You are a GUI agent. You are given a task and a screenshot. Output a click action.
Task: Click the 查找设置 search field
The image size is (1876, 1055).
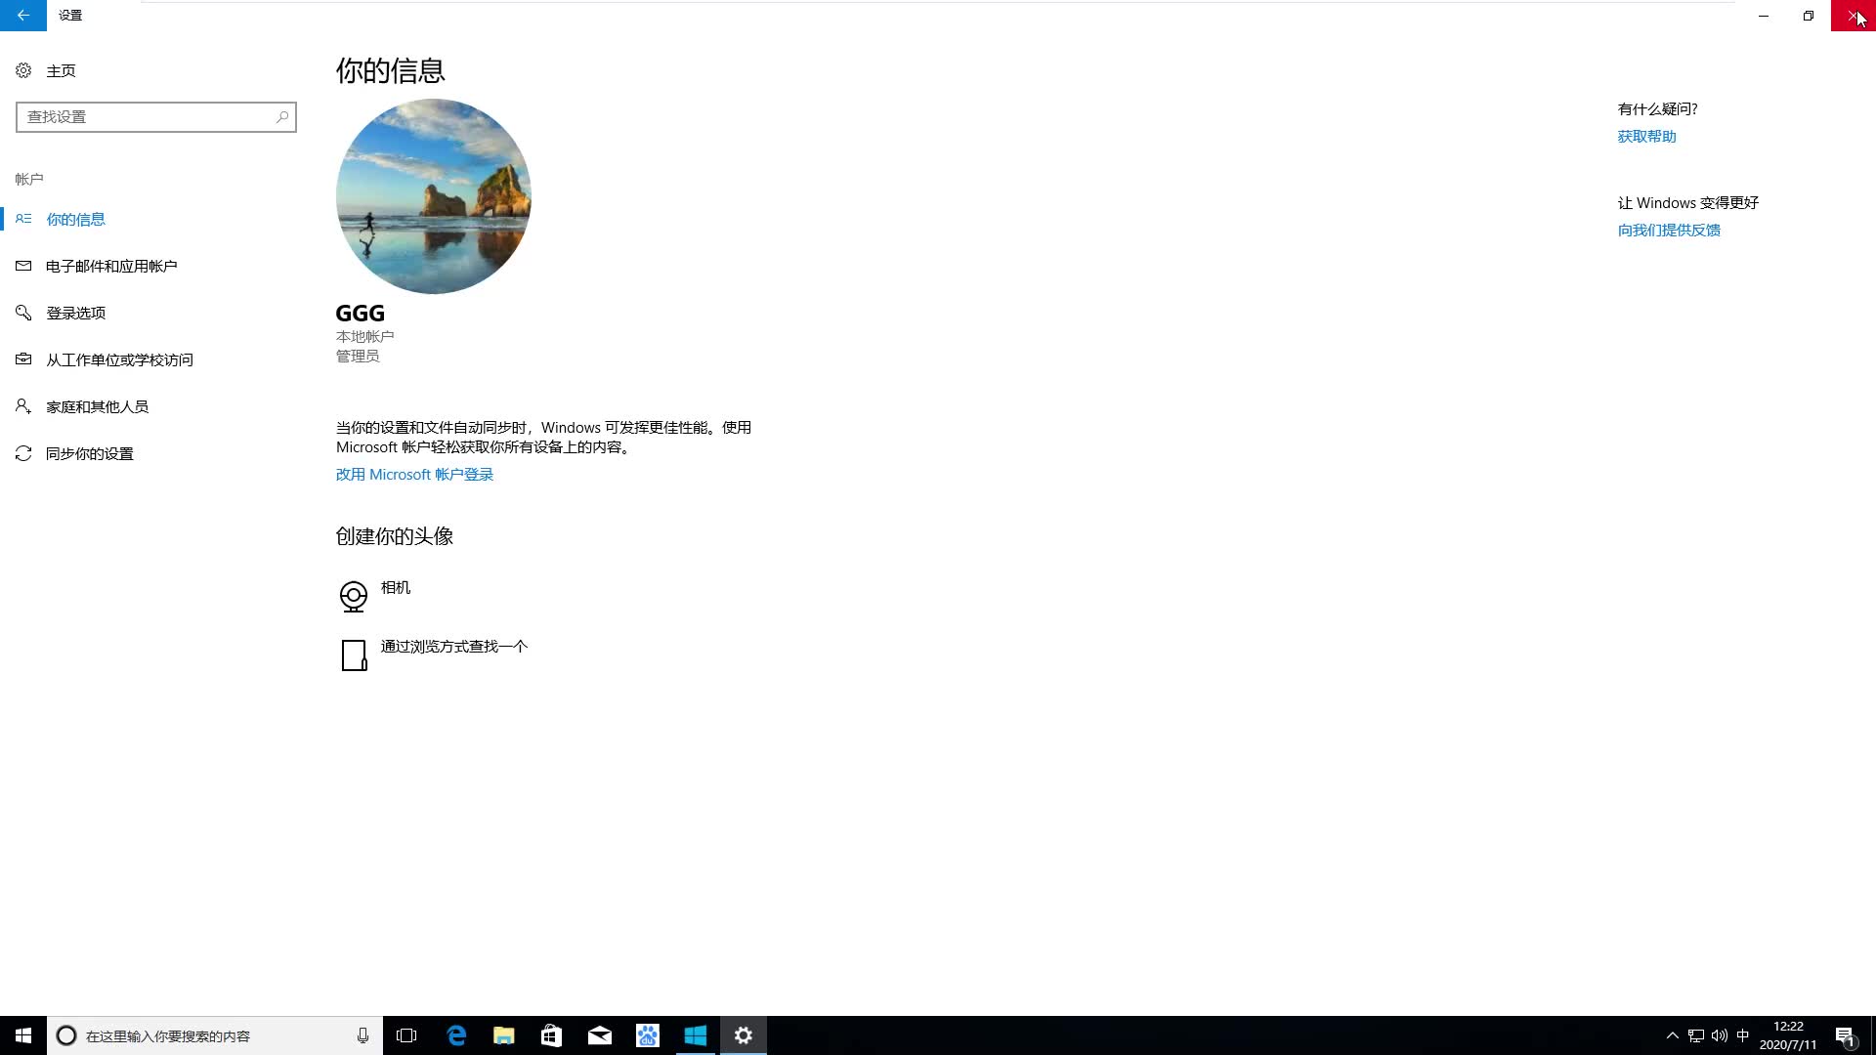147,117
